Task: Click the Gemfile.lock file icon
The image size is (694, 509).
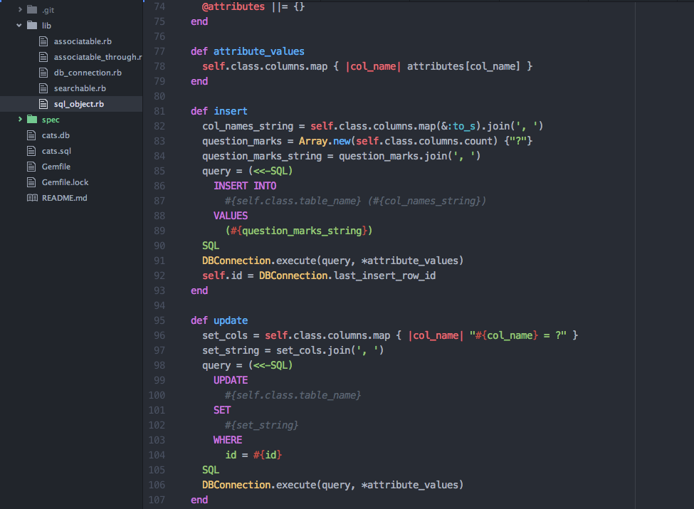Action: (31, 182)
